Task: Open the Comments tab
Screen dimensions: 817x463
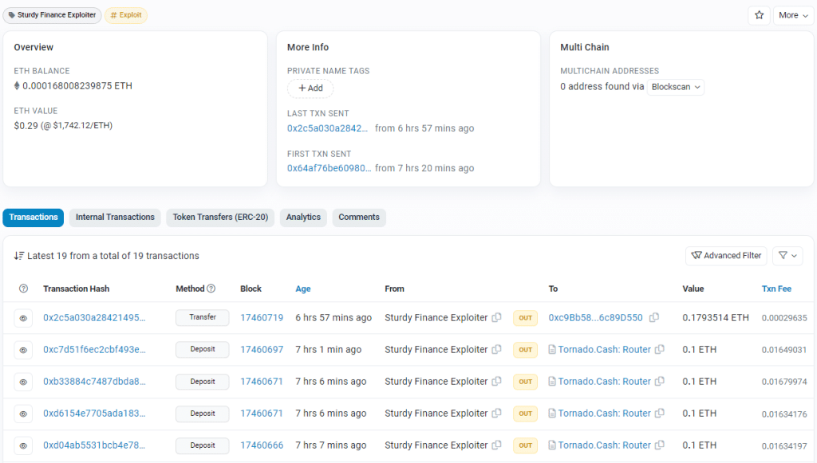Action: pos(359,218)
